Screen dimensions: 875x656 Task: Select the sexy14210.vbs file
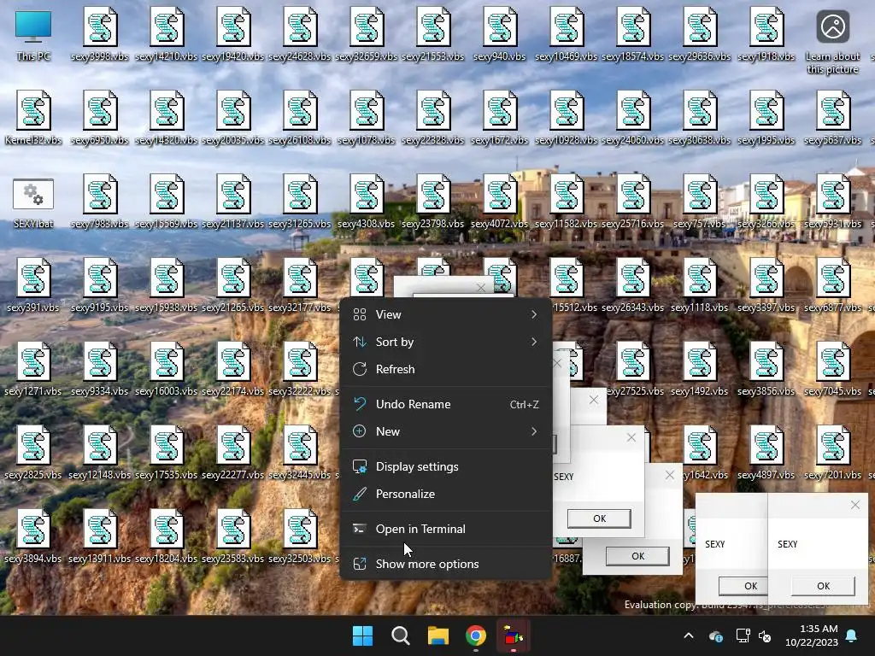[167, 34]
